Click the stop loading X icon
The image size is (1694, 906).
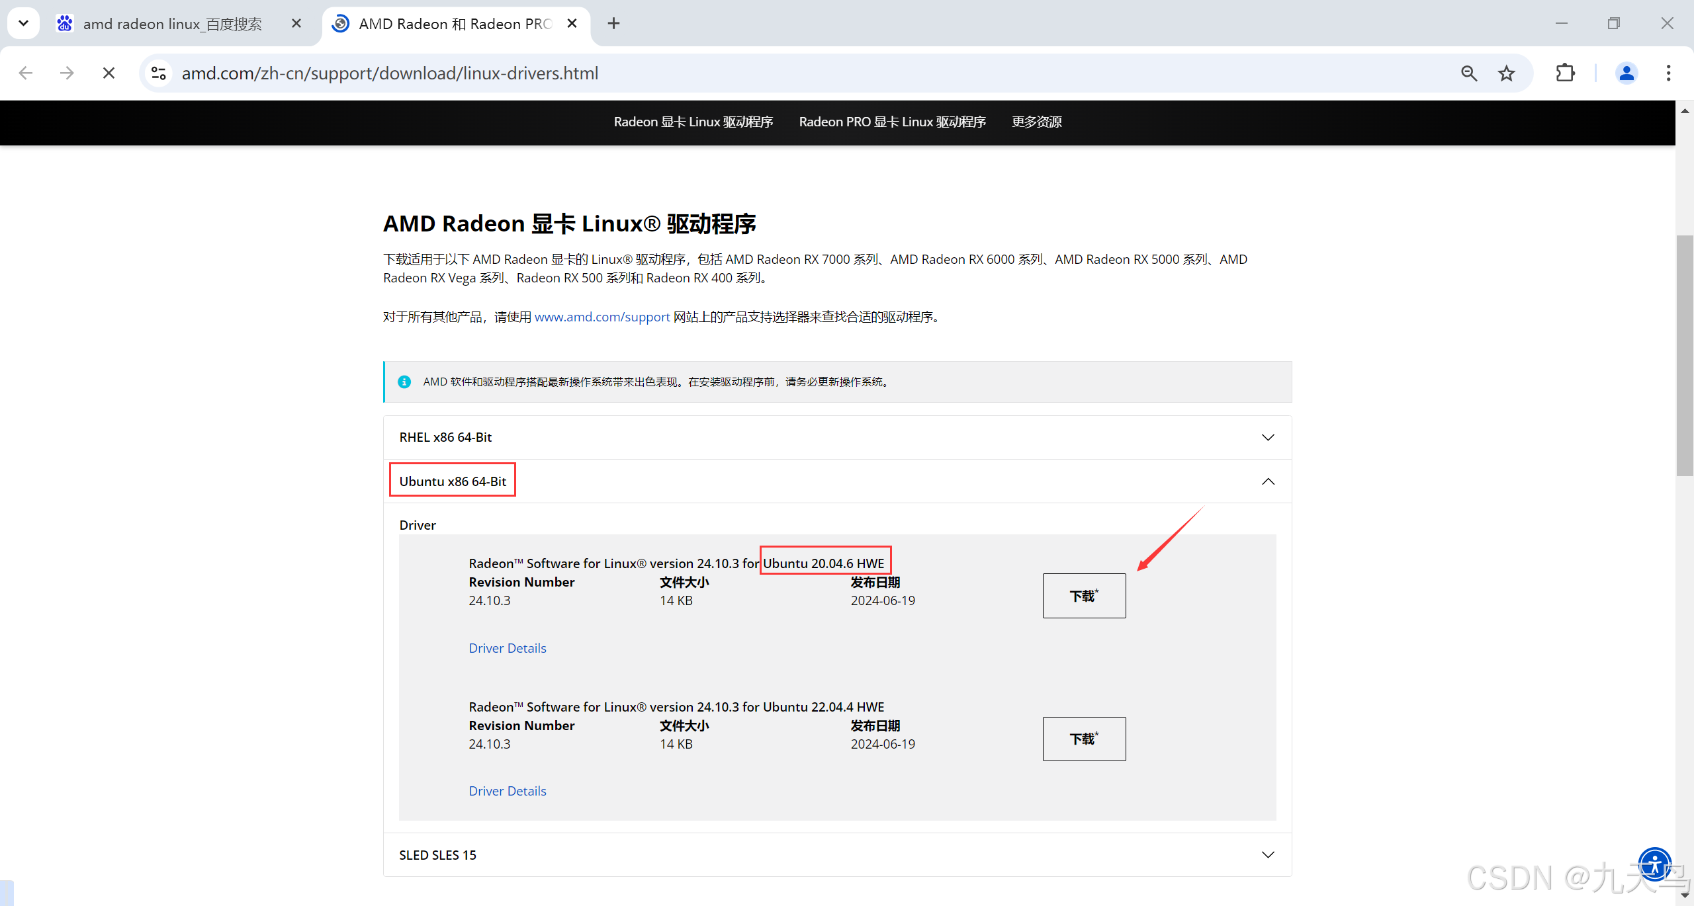tap(109, 73)
